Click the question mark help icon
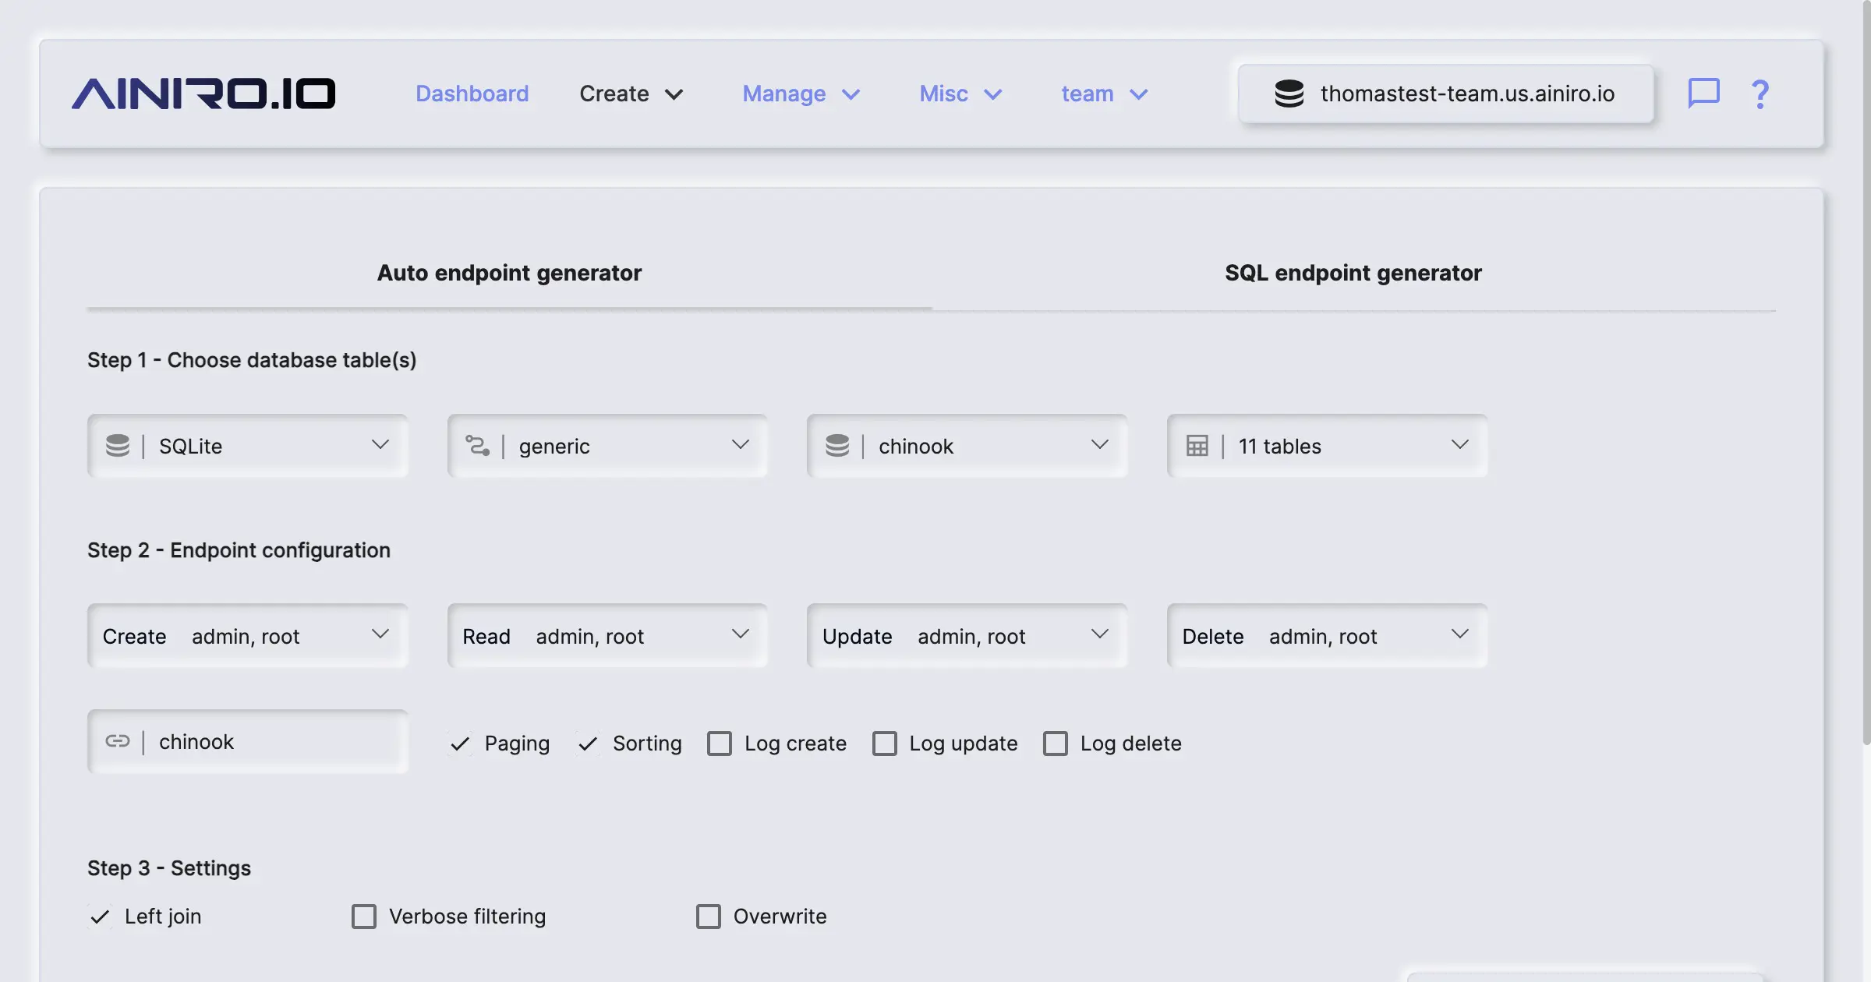Viewport: 1871px width, 982px height. point(1760,94)
